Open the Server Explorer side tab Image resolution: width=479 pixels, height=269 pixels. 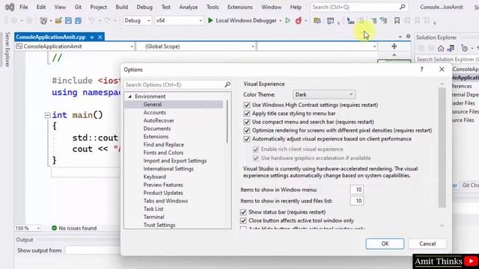[x=7, y=49]
